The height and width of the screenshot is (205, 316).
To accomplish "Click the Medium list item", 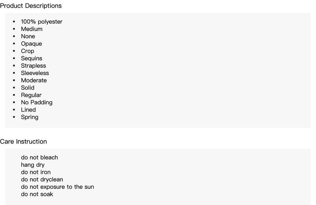I will tap(32, 29).
